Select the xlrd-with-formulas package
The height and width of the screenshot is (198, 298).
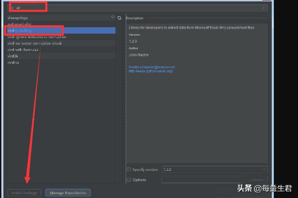pyautogui.click(x=22, y=50)
